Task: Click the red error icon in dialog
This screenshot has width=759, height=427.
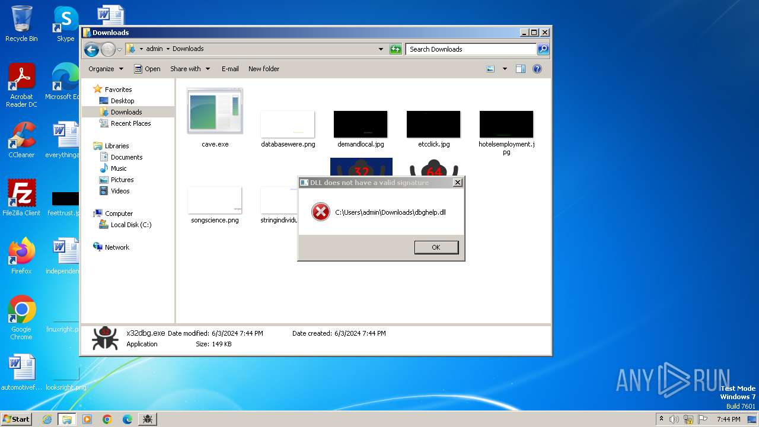Action: click(x=320, y=212)
